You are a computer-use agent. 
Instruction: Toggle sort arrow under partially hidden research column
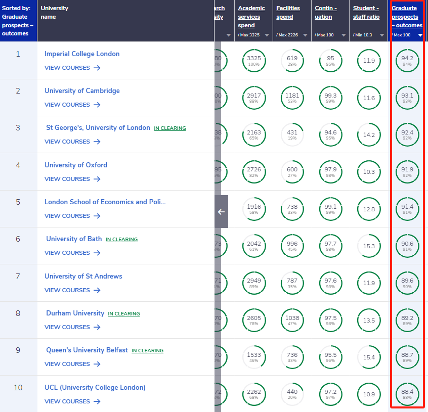pos(229,35)
